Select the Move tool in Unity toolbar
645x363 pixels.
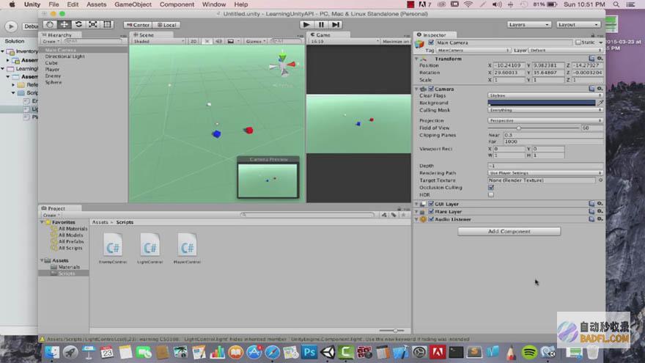click(64, 25)
